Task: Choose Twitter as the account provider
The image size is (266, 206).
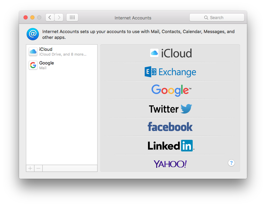Action: 170,109
